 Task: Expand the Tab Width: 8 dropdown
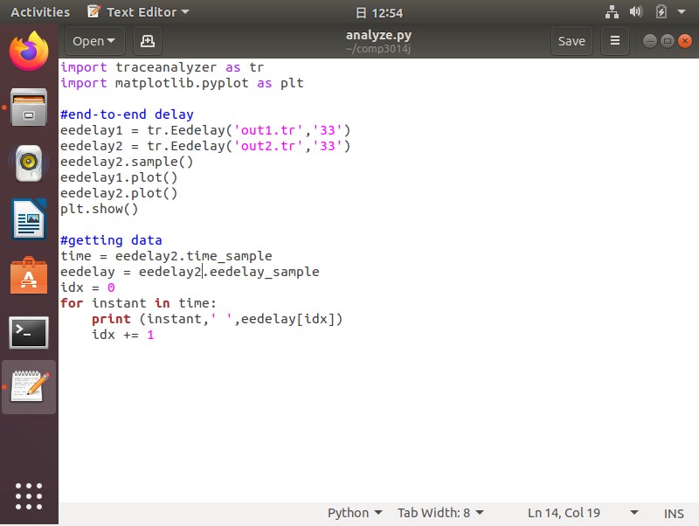[440, 513]
